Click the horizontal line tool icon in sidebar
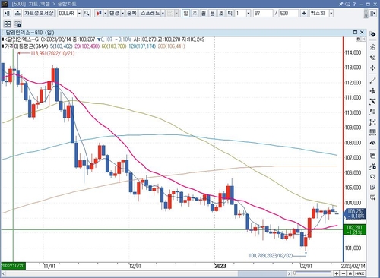The image size is (380, 278). coord(372,91)
